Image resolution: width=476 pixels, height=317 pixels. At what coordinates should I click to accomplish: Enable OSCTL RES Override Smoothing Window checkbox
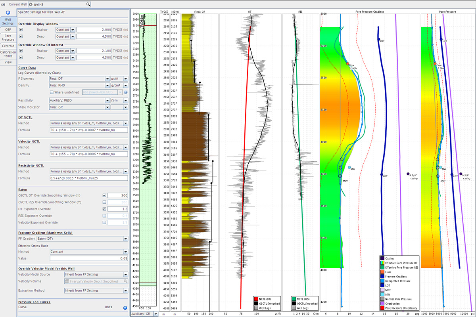pyautogui.click(x=104, y=202)
